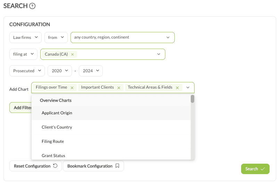Screen dimensions: 280x188
Task: Open the 2024 end year dropdown
Action: pos(91,71)
